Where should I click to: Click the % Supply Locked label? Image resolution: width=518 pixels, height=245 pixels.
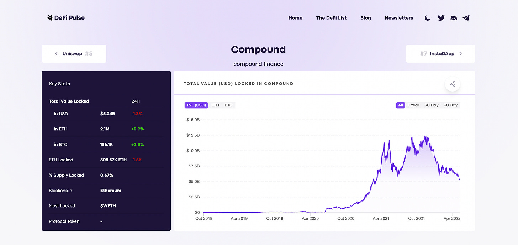(67, 175)
